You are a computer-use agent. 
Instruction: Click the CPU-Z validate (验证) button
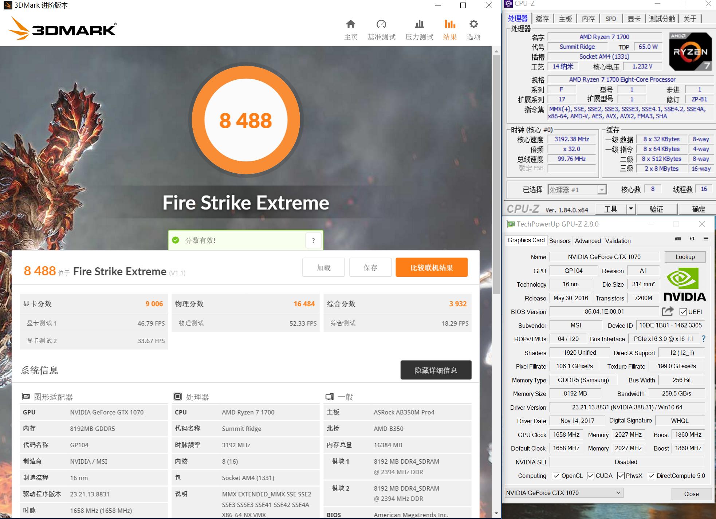[656, 209]
